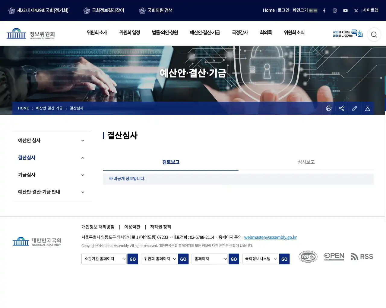Click the print icon in breadcrumb bar
This screenshot has width=386, height=308.
[x=329, y=108]
